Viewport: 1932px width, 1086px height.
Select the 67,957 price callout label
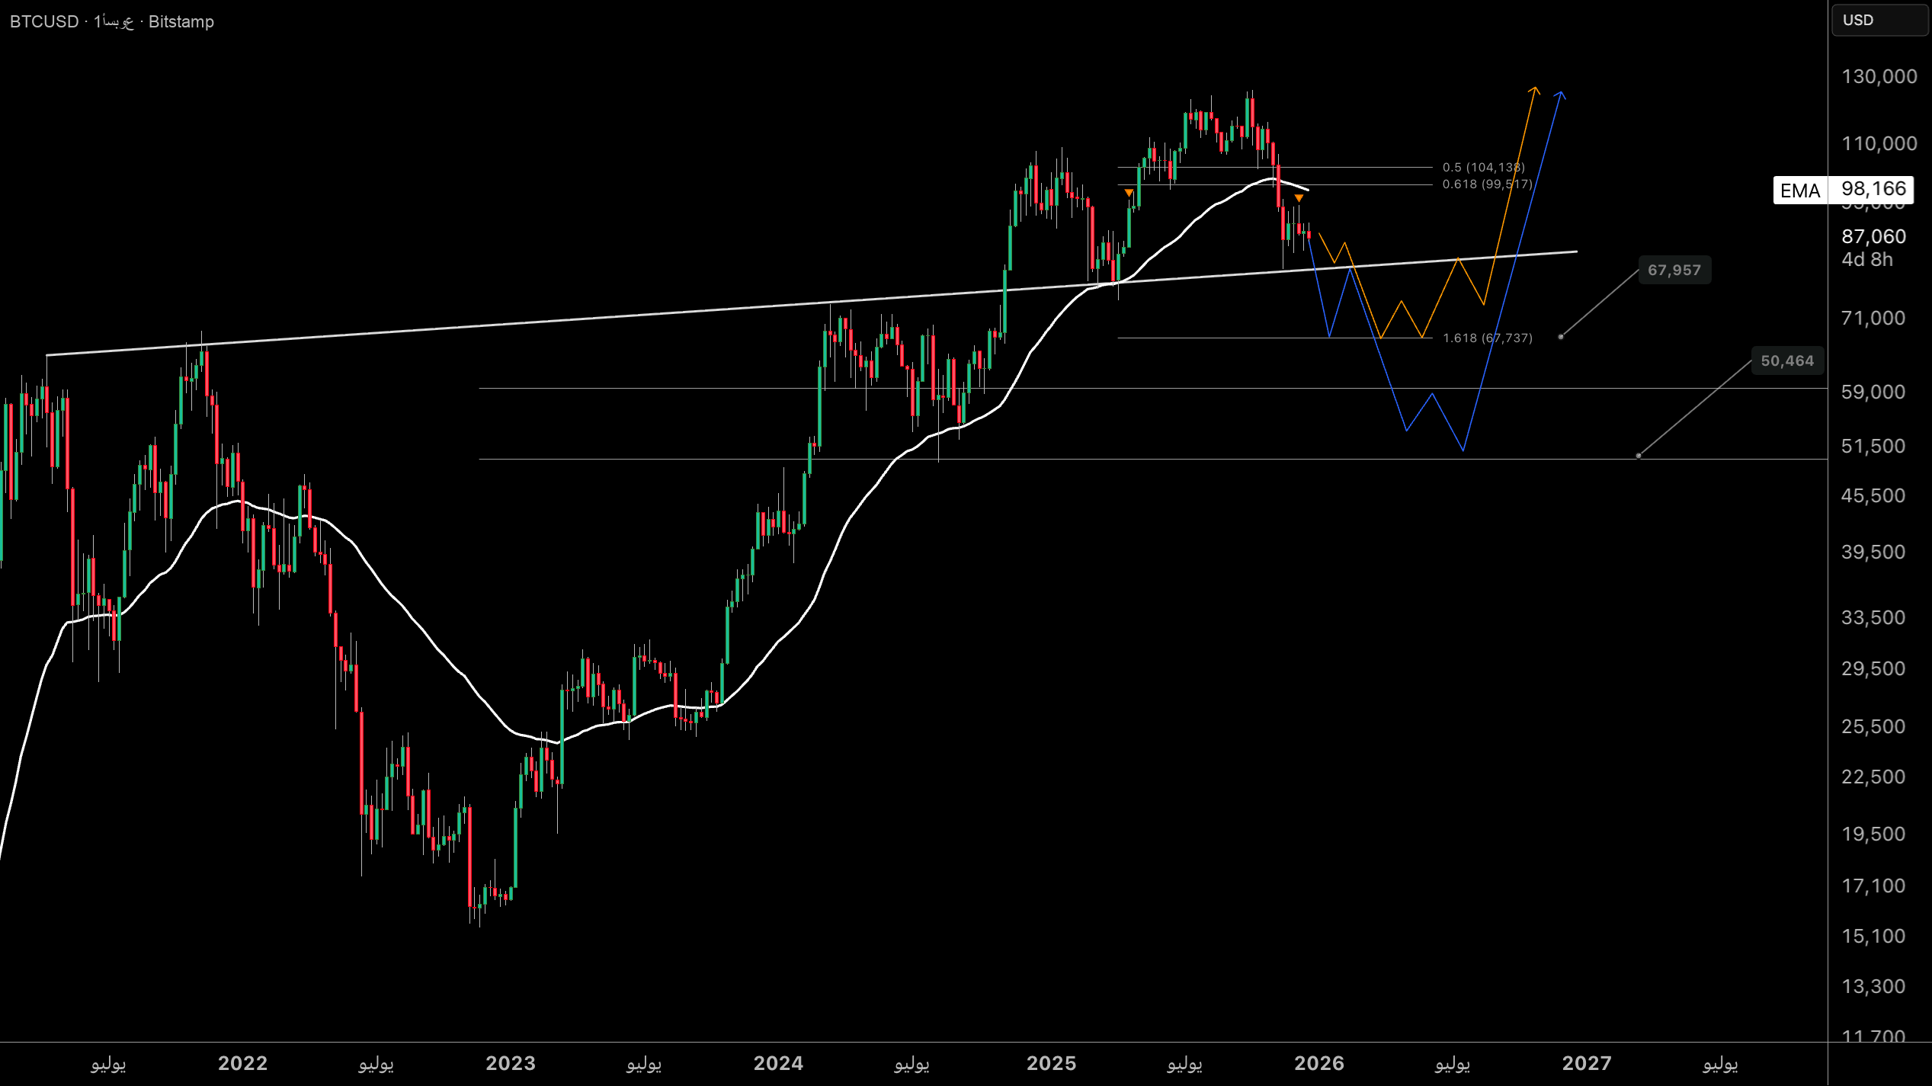1674,270
